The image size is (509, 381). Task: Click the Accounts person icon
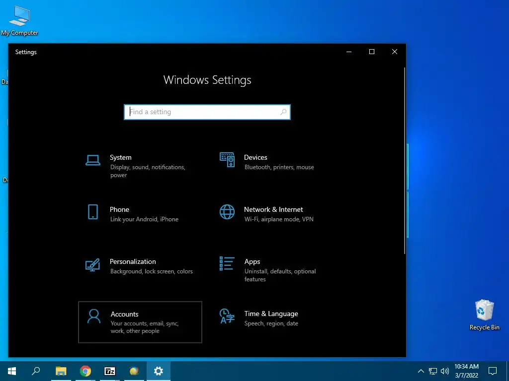[94, 316]
